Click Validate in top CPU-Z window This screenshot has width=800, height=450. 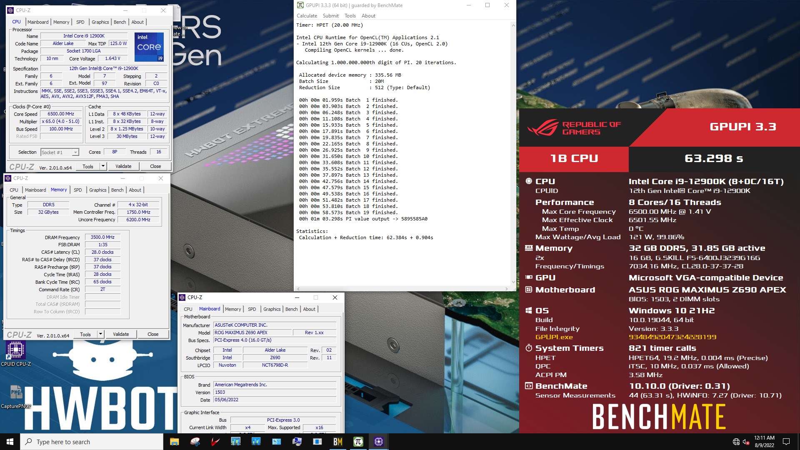123,166
